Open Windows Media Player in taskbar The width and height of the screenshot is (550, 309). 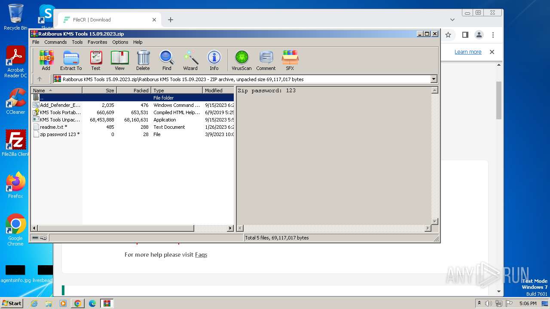click(63, 303)
